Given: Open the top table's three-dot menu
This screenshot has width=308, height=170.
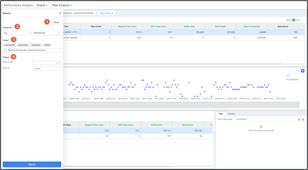Looking at the screenshot, I should pyautogui.click(x=302, y=20).
